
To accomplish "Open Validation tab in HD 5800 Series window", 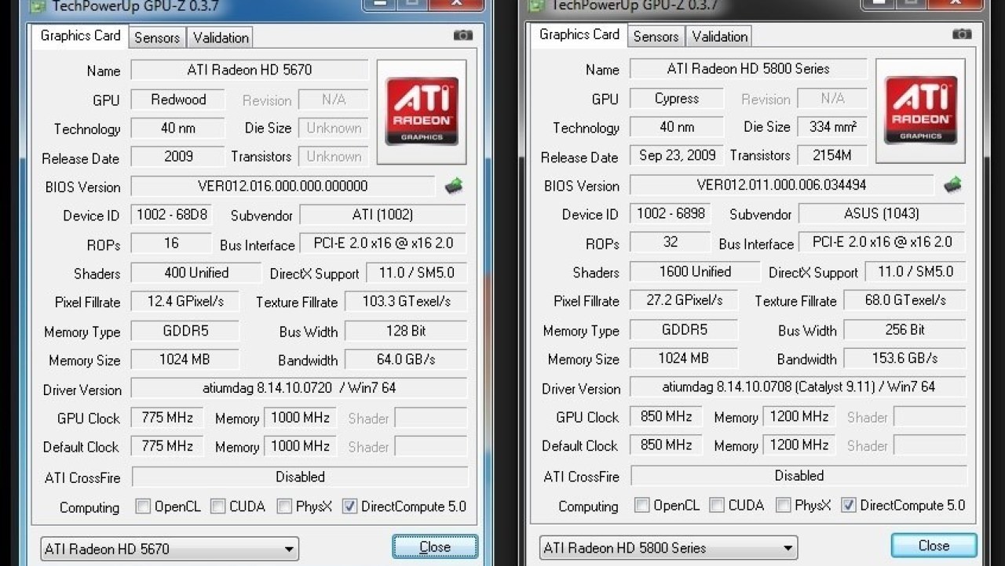I will click(x=720, y=36).
